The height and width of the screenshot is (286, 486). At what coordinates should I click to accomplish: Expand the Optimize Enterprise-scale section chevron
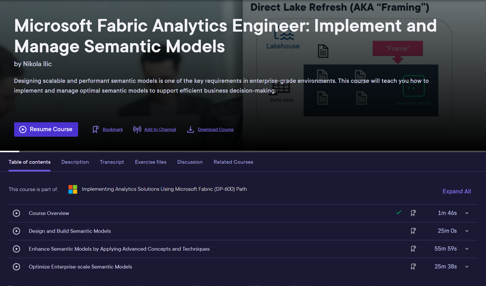pyautogui.click(x=467, y=267)
